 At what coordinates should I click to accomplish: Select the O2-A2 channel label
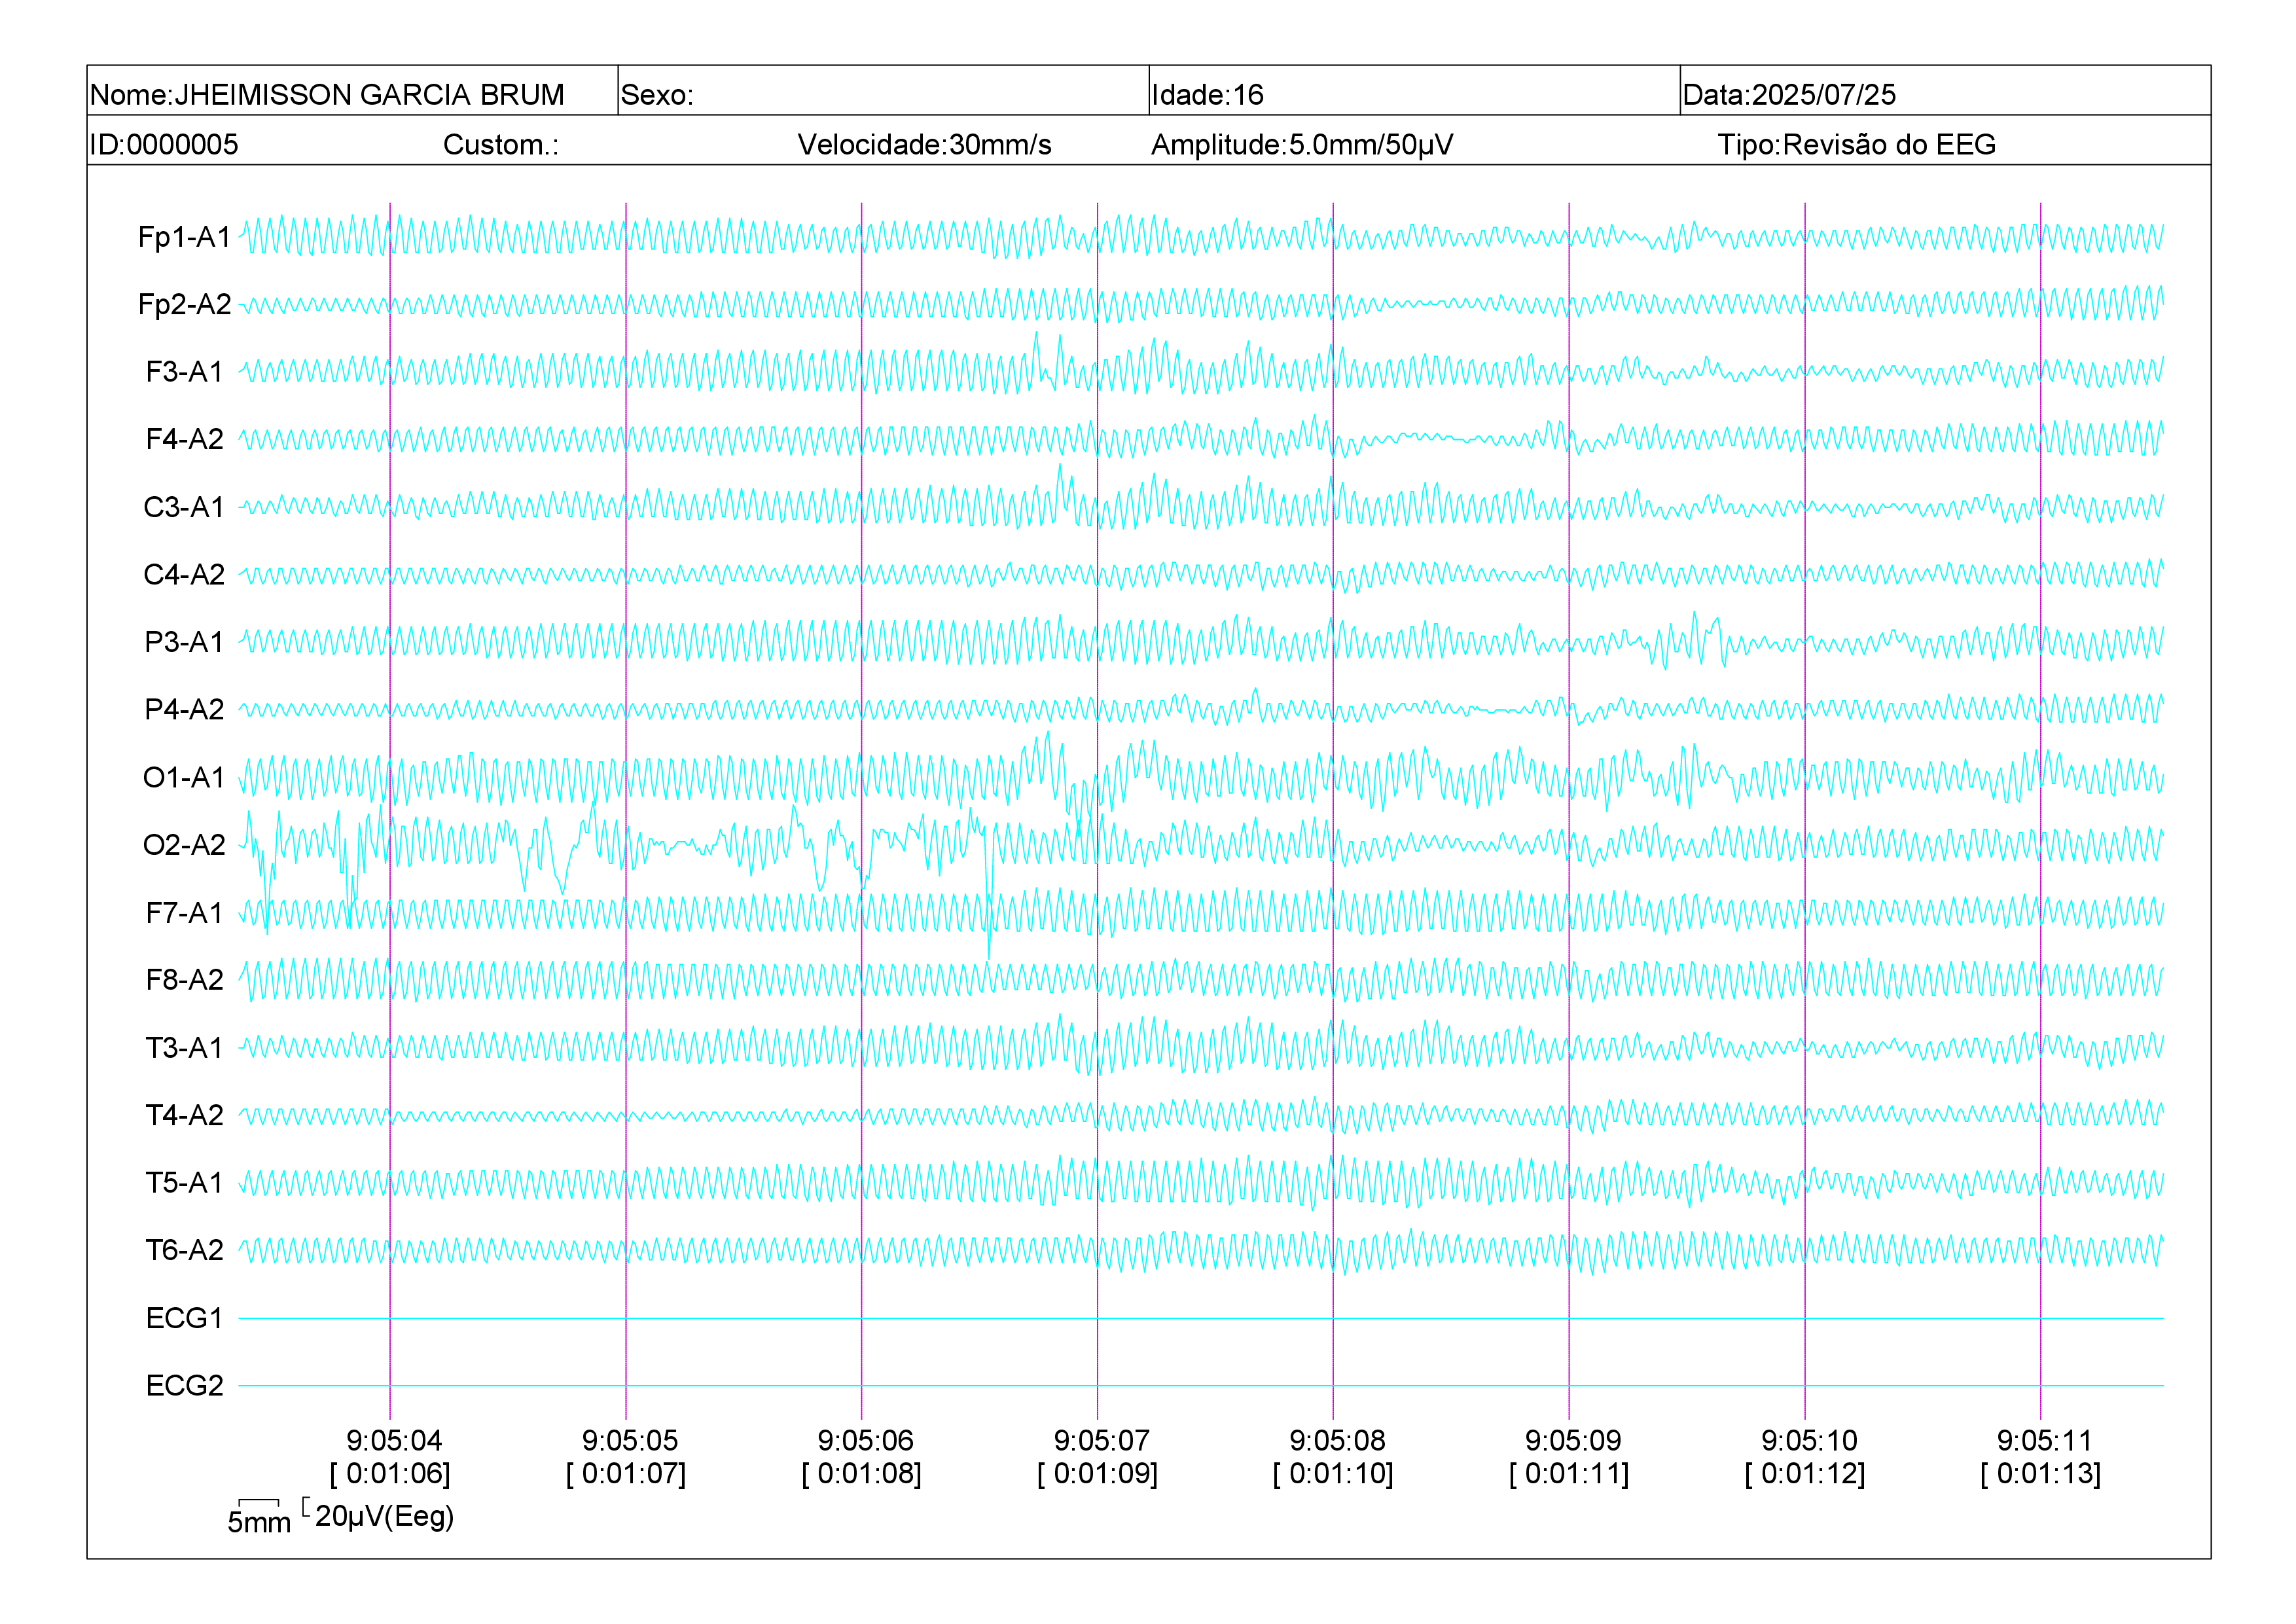[x=185, y=845]
